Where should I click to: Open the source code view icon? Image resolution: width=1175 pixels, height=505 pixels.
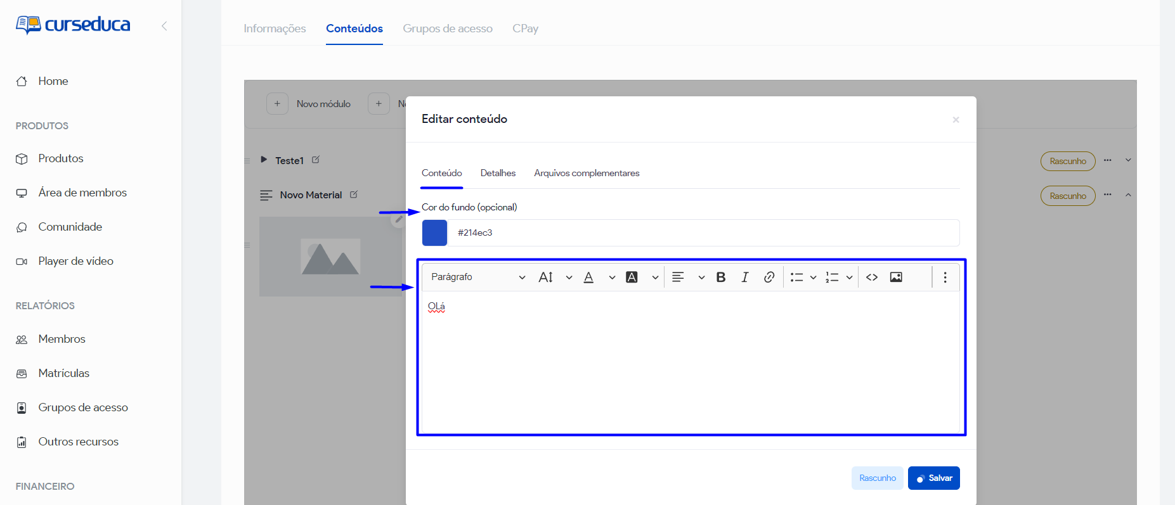[x=872, y=277]
